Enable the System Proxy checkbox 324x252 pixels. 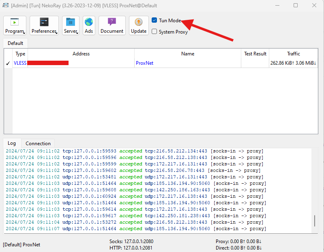[154, 32]
